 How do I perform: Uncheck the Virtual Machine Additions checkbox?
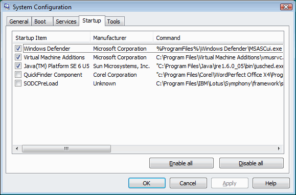(x=18, y=57)
